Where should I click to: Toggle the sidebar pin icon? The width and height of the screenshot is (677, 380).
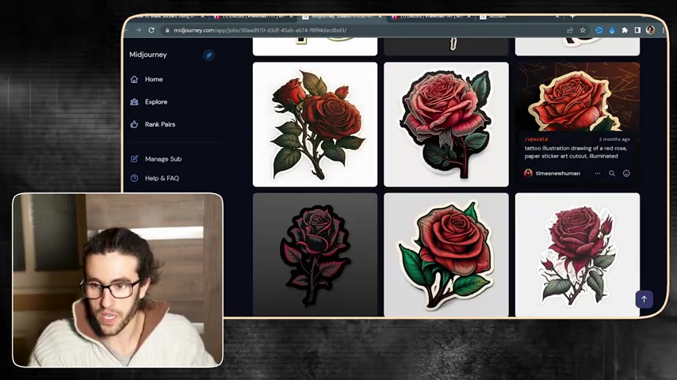[x=209, y=55]
